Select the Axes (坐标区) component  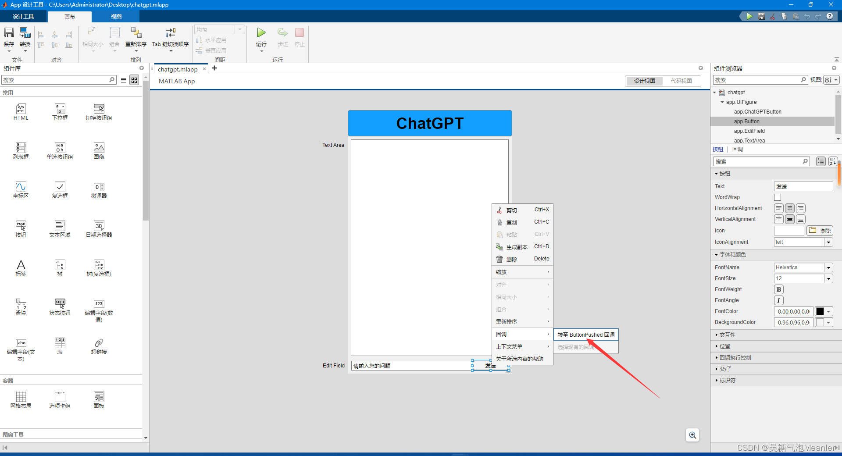tap(21, 190)
